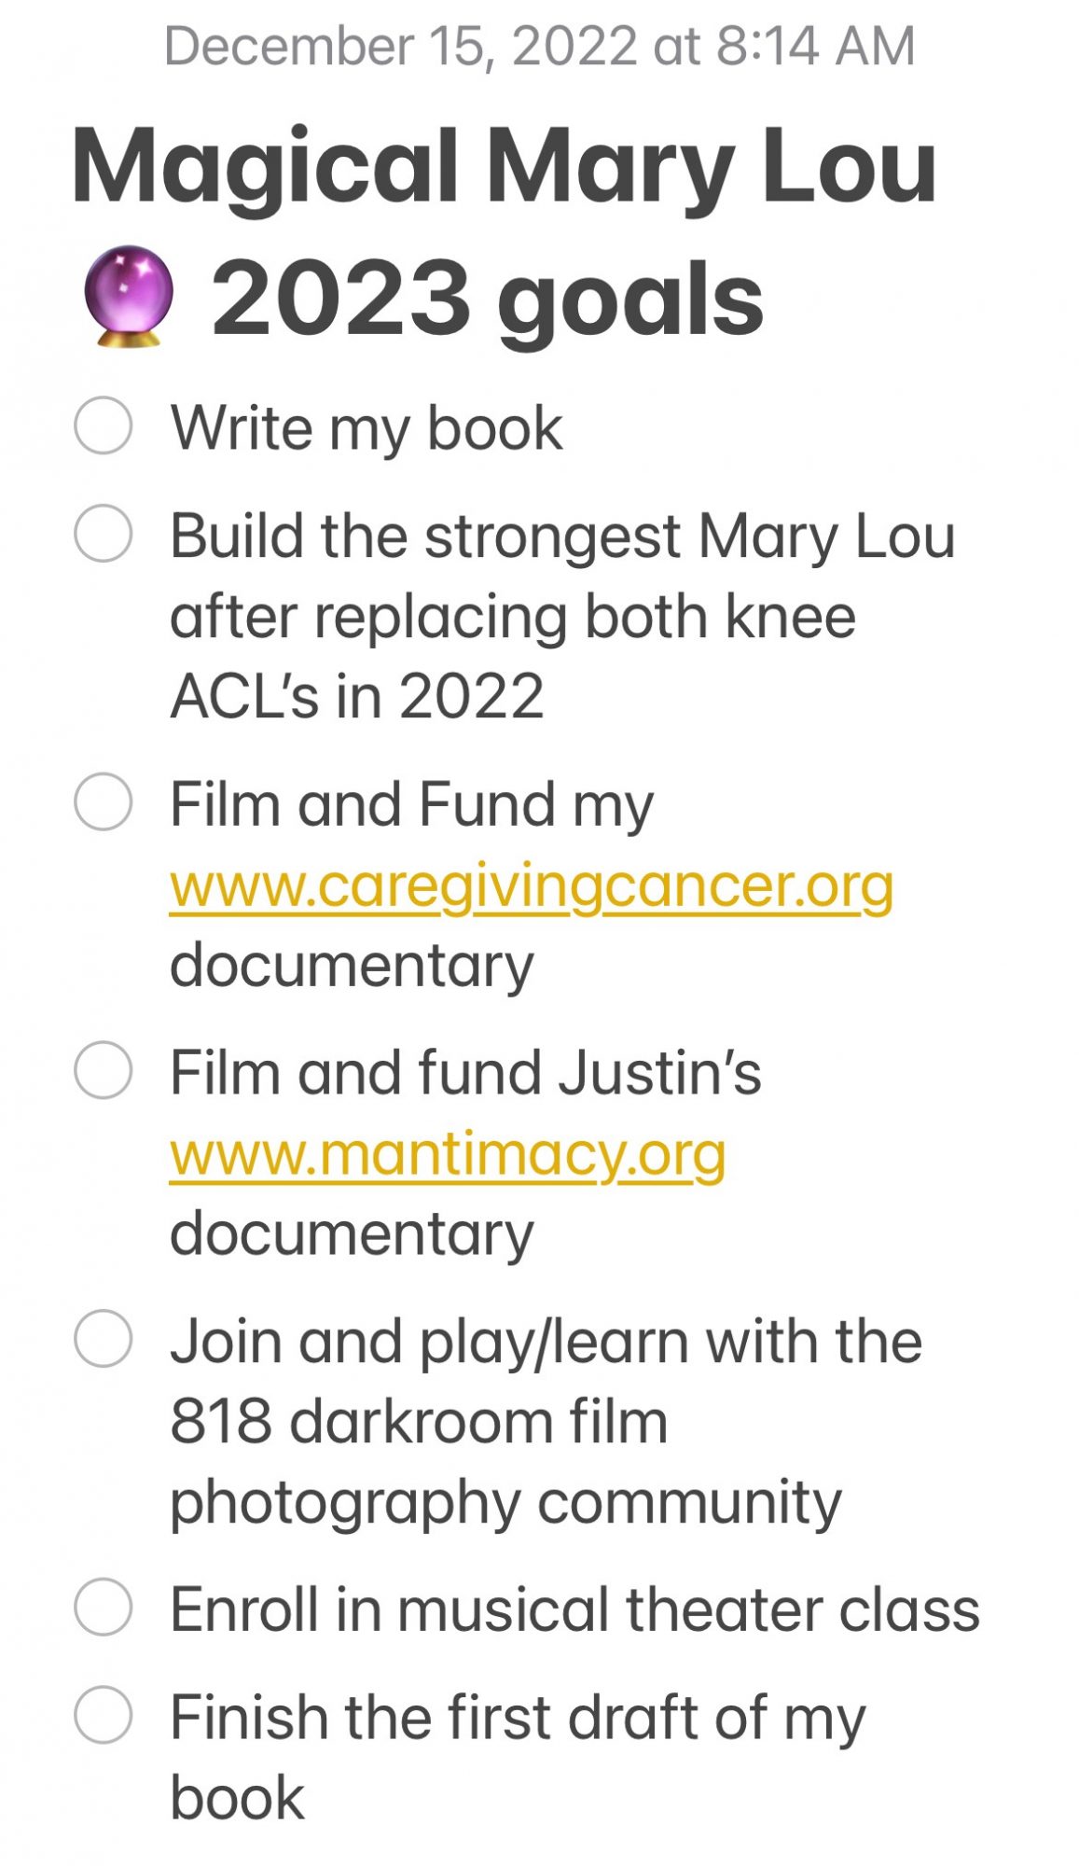Click "documentary" below the mantimacy link
The height and width of the screenshot is (1866, 1079).
(x=352, y=1233)
